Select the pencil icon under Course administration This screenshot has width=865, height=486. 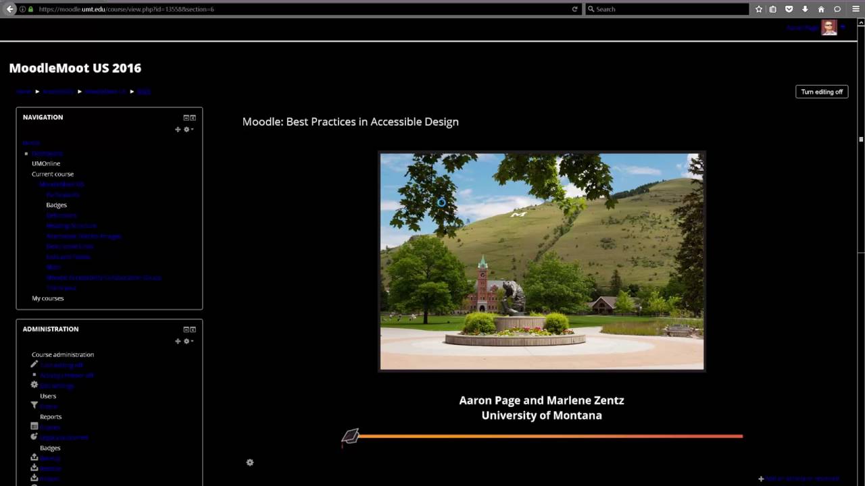coord(34,364)
